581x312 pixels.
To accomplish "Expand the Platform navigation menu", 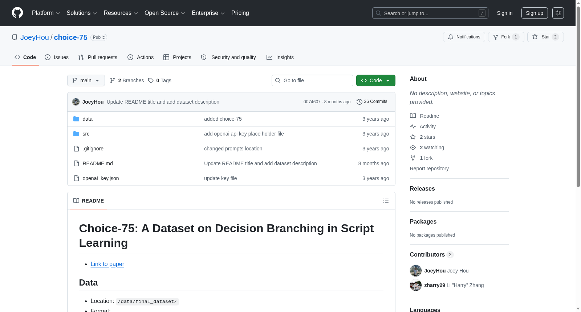I will point(46,13).
